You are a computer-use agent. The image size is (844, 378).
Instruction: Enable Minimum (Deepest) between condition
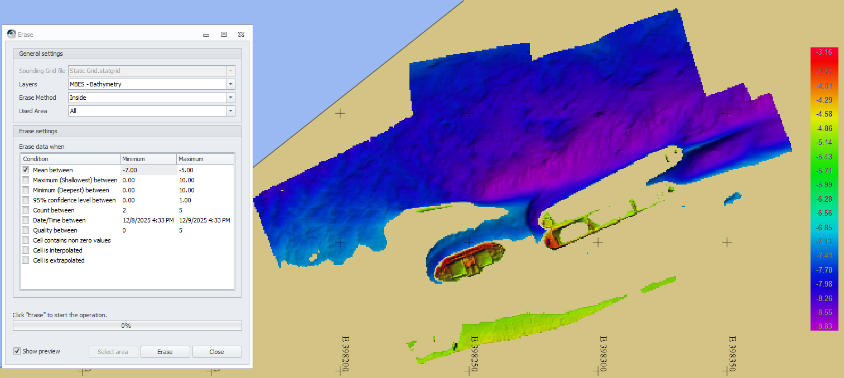pyautogui.click(x=26, y=190)
